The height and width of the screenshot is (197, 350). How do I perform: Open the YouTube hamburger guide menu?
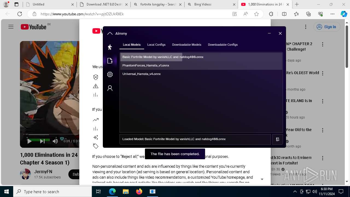click(11, 27)
